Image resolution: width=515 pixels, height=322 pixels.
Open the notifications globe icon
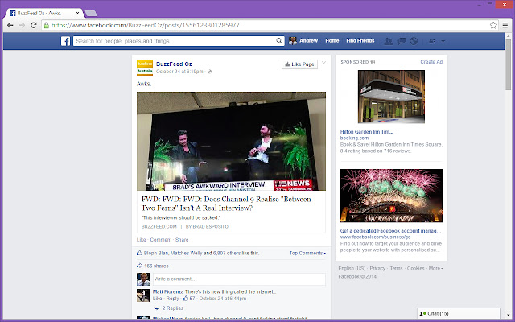click(414, 41)
